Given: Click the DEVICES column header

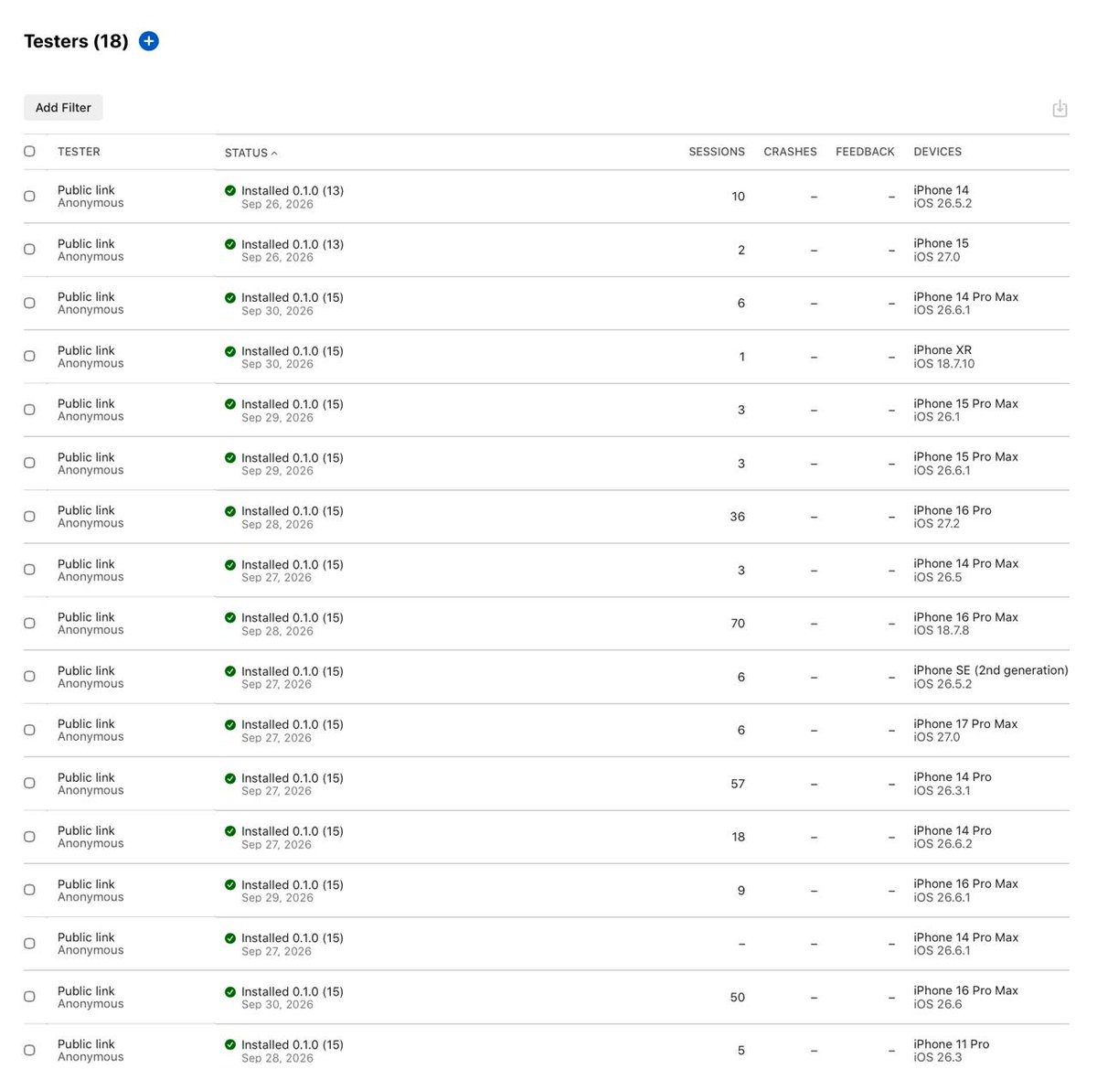Looking at the screenshot, I should pos(937,152).
